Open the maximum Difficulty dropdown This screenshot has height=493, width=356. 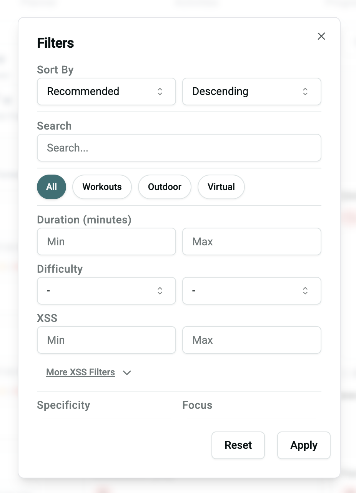point(251,291)
